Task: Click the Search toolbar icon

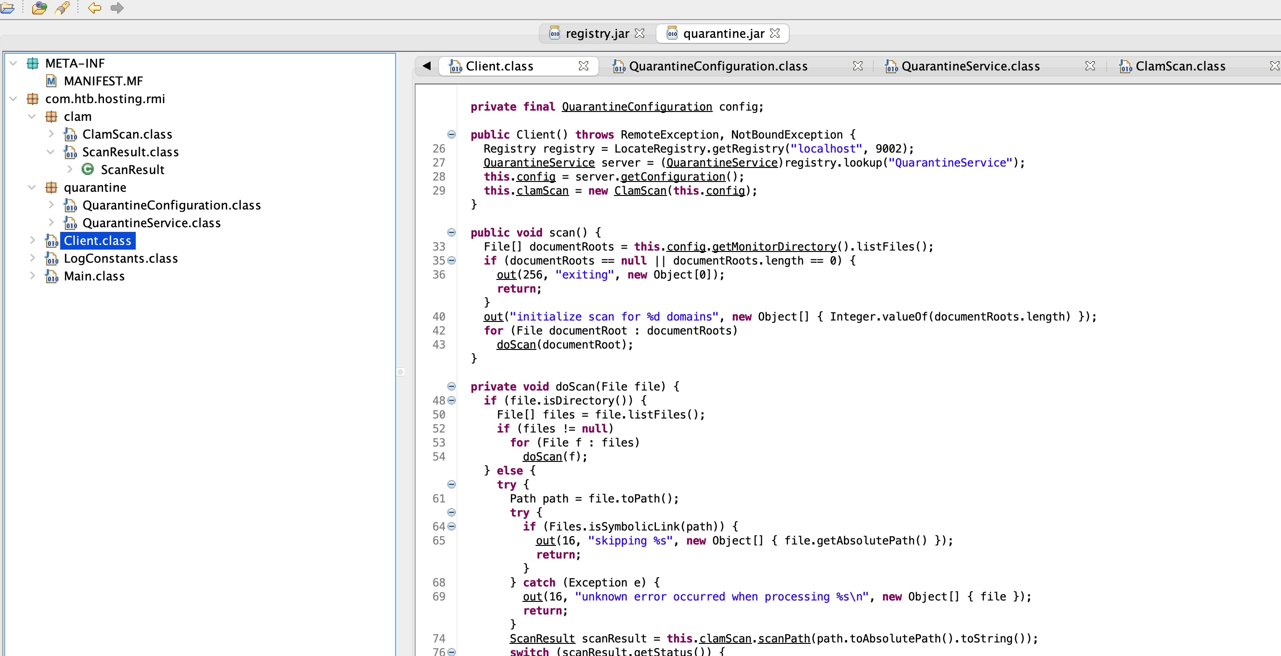Action: (62, 8)
